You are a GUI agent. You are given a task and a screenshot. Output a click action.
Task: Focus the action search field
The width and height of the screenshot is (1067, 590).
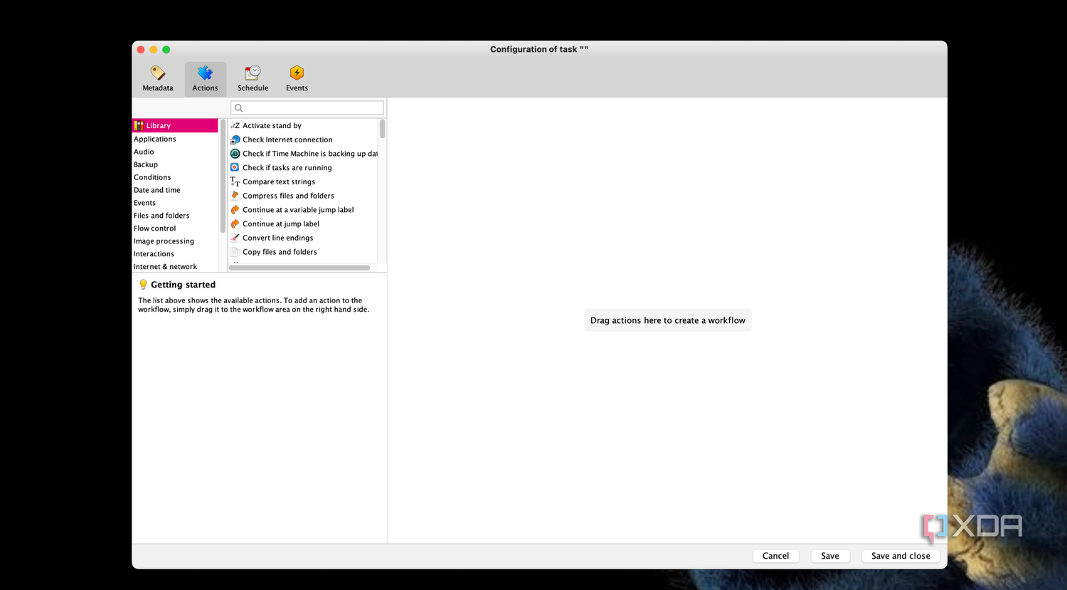307,108
